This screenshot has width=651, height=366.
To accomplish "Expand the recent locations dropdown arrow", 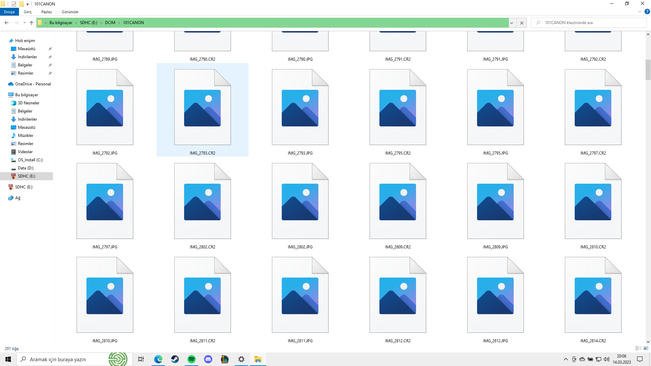I will click(x=24, y=23).
